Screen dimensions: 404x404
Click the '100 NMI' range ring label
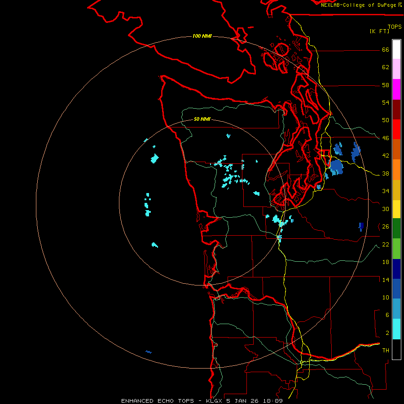click(x=202, y=36)
